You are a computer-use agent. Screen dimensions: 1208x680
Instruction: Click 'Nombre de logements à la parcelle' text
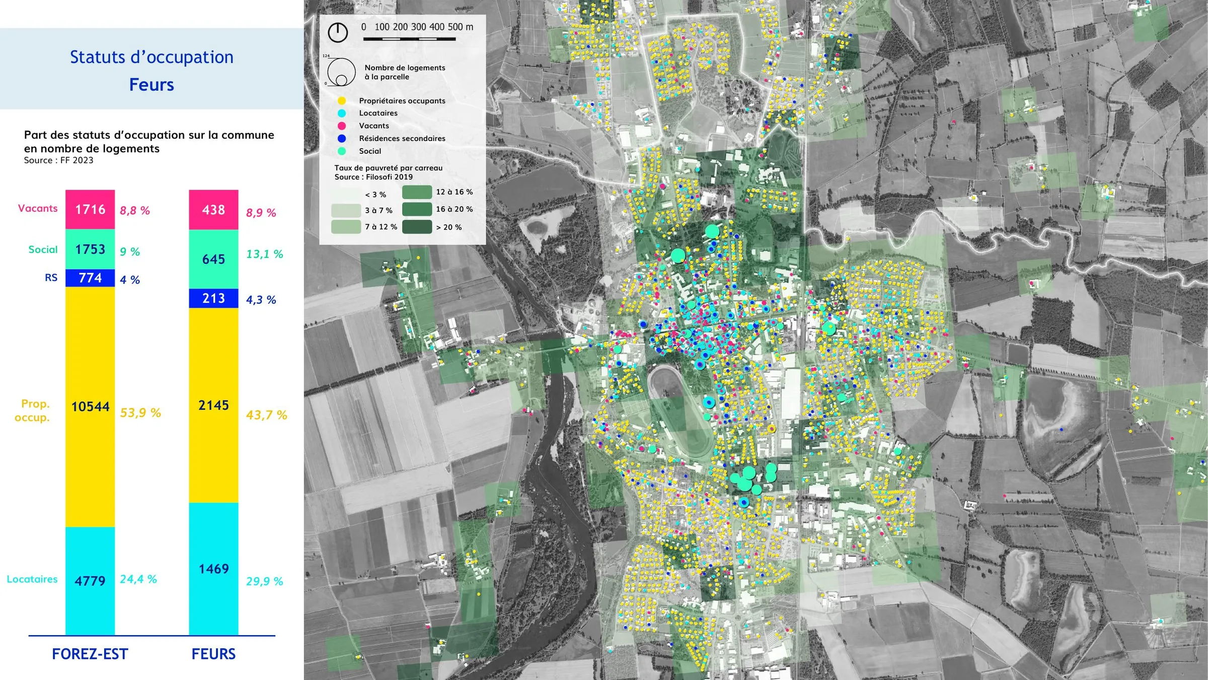[405, 73]
